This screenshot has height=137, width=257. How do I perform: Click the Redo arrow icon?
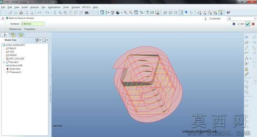(x=47, y=13)
